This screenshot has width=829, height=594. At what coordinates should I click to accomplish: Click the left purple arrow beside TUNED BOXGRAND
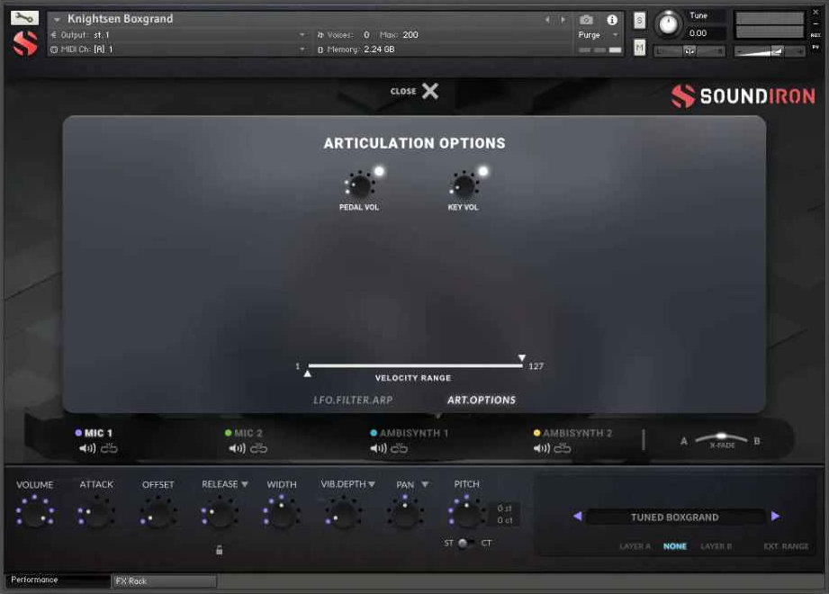click(579, 517)
